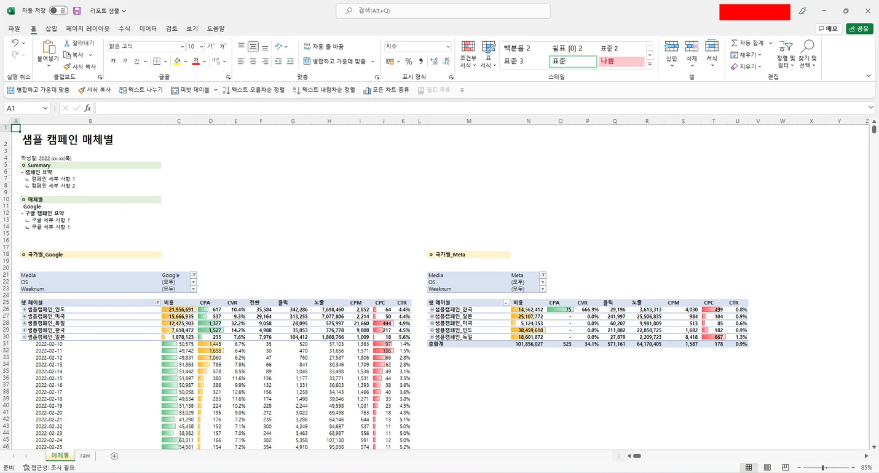Click the text orientation icon
This screenshot has height=473, width=879.
pos(278,46)
